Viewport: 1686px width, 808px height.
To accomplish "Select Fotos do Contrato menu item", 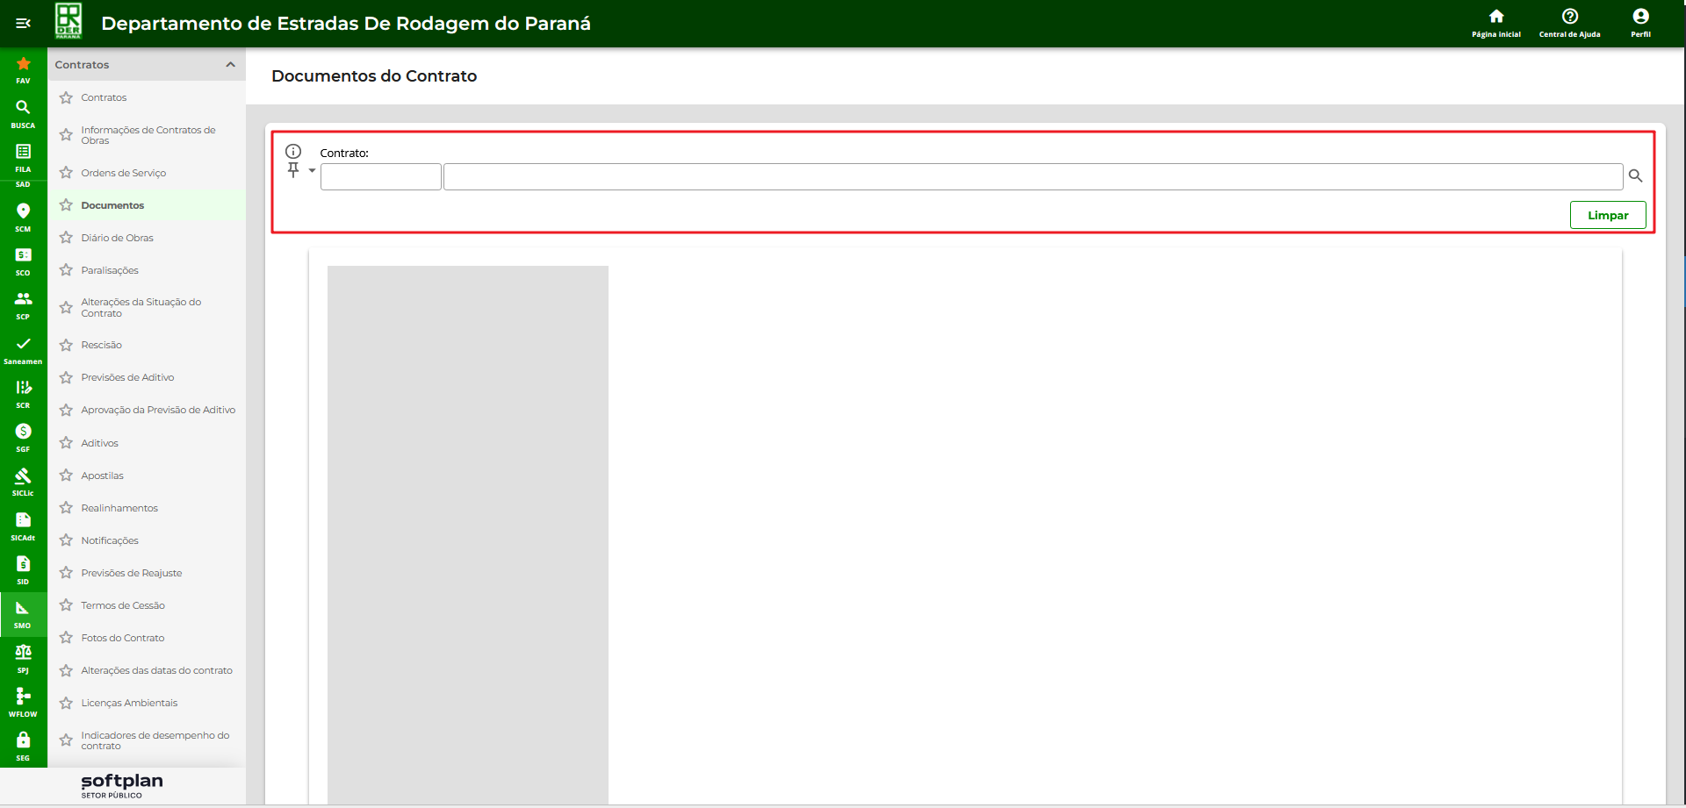I will [x=122, y=638].
